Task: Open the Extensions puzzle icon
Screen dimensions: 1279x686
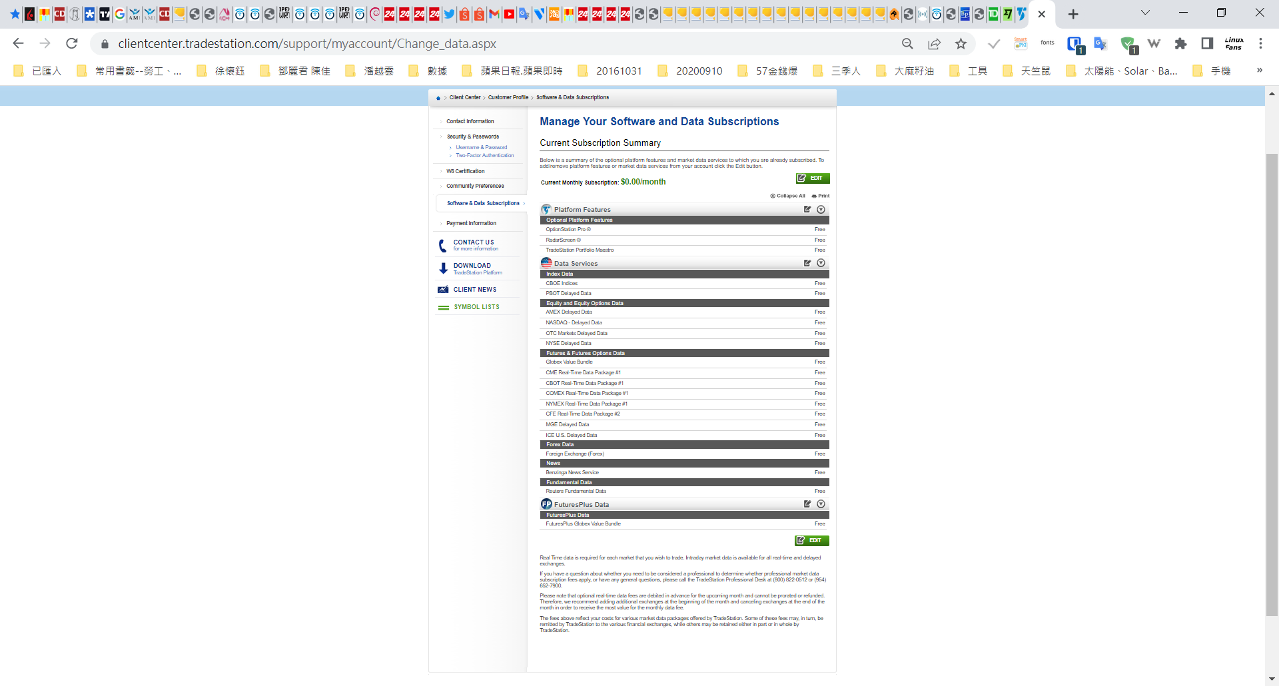Action: click(1180, 43)
